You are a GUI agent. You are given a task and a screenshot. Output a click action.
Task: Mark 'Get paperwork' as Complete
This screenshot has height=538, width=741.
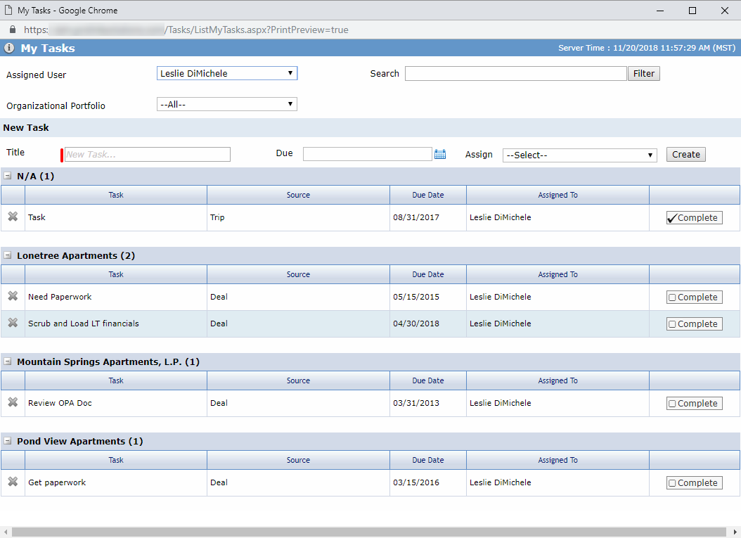(694, 482)
